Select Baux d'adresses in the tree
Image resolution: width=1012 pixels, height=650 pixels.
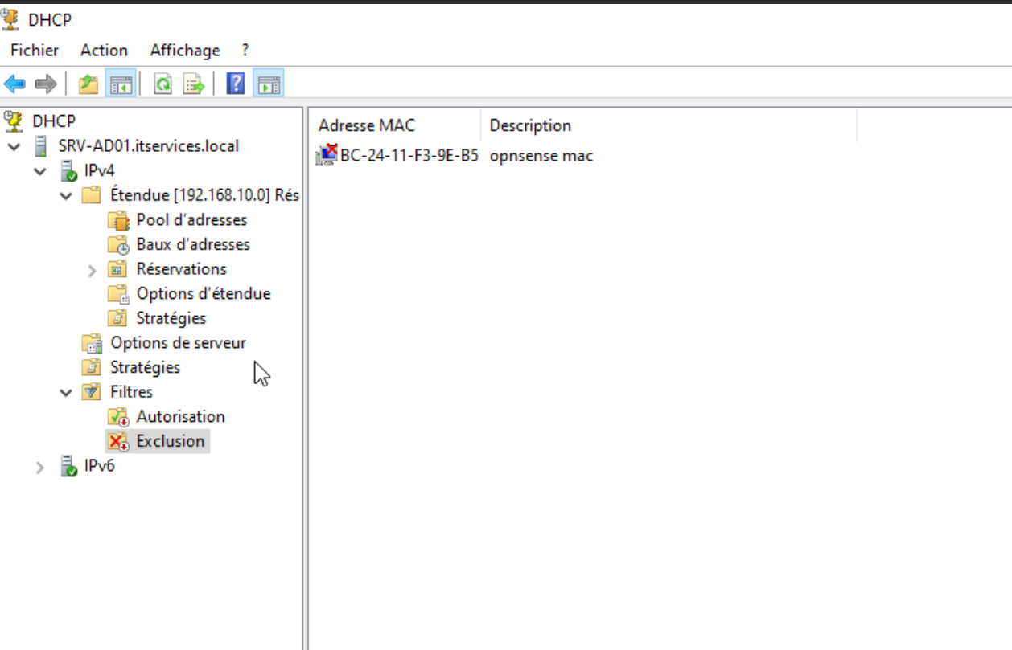pos(192,244)
